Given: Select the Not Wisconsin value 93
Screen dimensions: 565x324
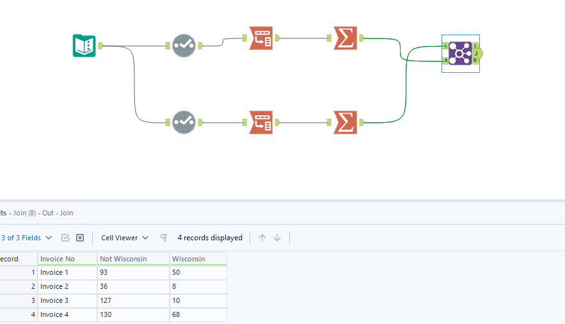Looking at the screenshot, I should click(133, 272).
